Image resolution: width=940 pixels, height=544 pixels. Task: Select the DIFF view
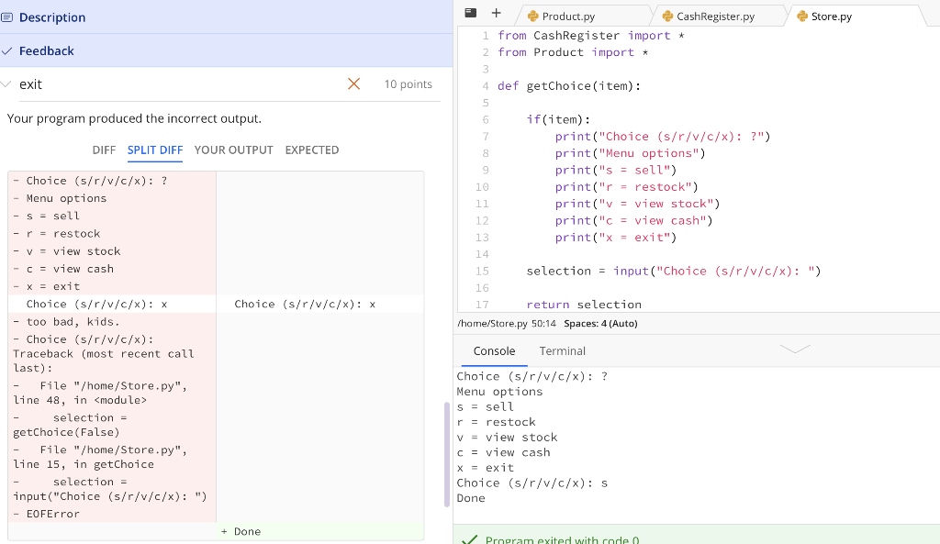[x=104, y=150]
